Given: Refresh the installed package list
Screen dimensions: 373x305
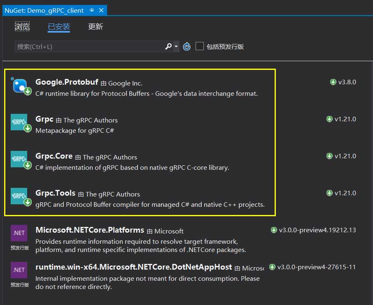Looking at the screenshot, I should click(x=187, y=46).
